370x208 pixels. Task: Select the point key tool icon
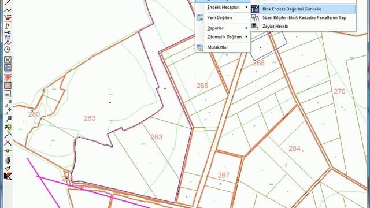tap(8, 25)
